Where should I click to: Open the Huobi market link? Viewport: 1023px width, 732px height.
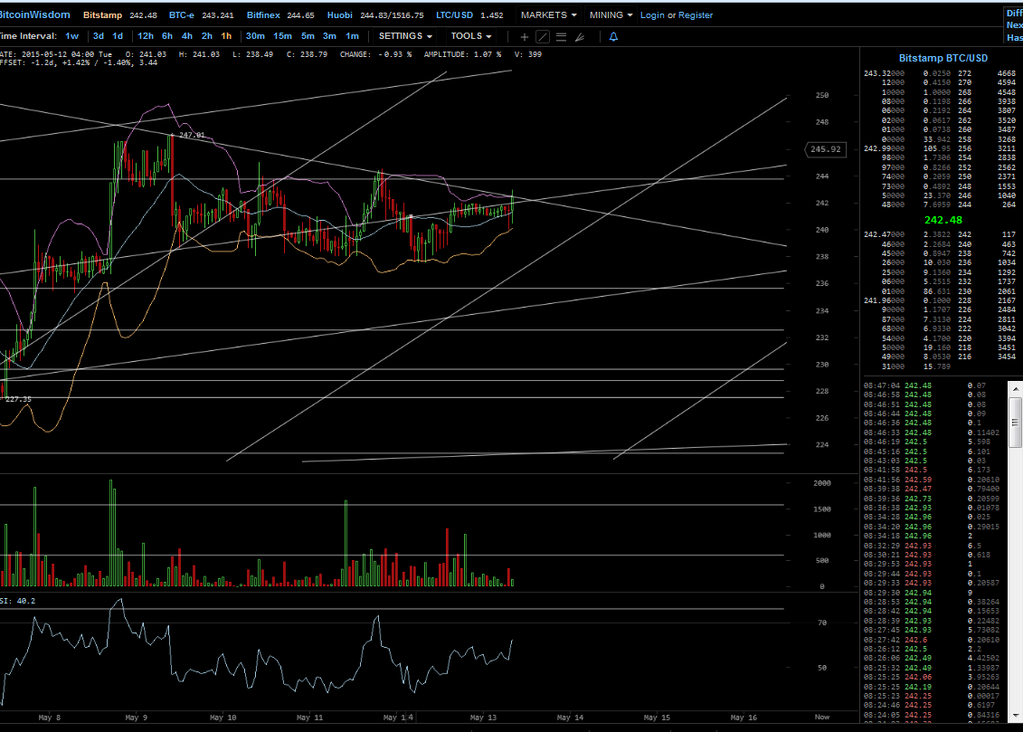pos(340,15)
